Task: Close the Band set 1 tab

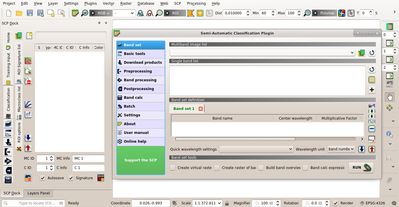Action: coord(201,108)
